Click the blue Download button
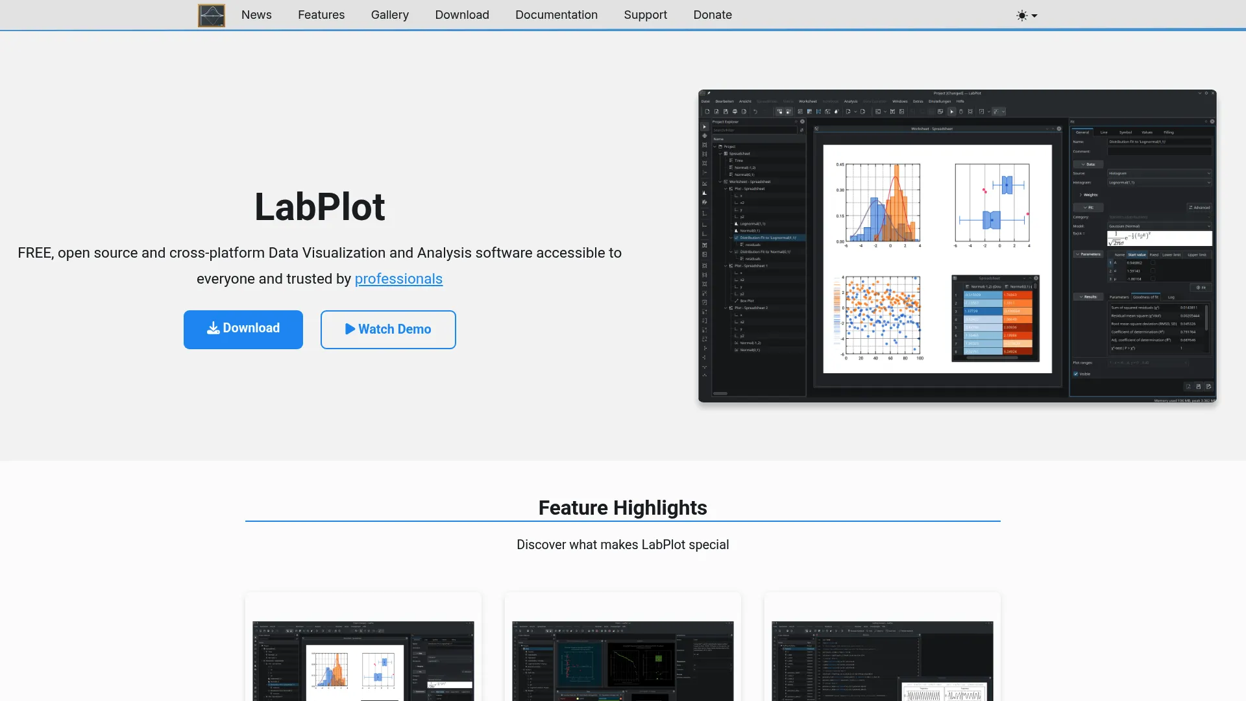This screenshot has height=701, width=1246. click(x=243, y=329)
